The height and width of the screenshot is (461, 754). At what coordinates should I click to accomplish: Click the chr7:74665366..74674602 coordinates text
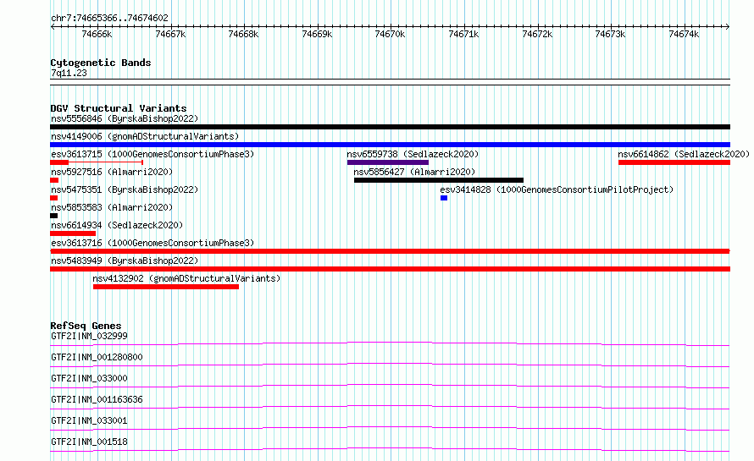109,19
